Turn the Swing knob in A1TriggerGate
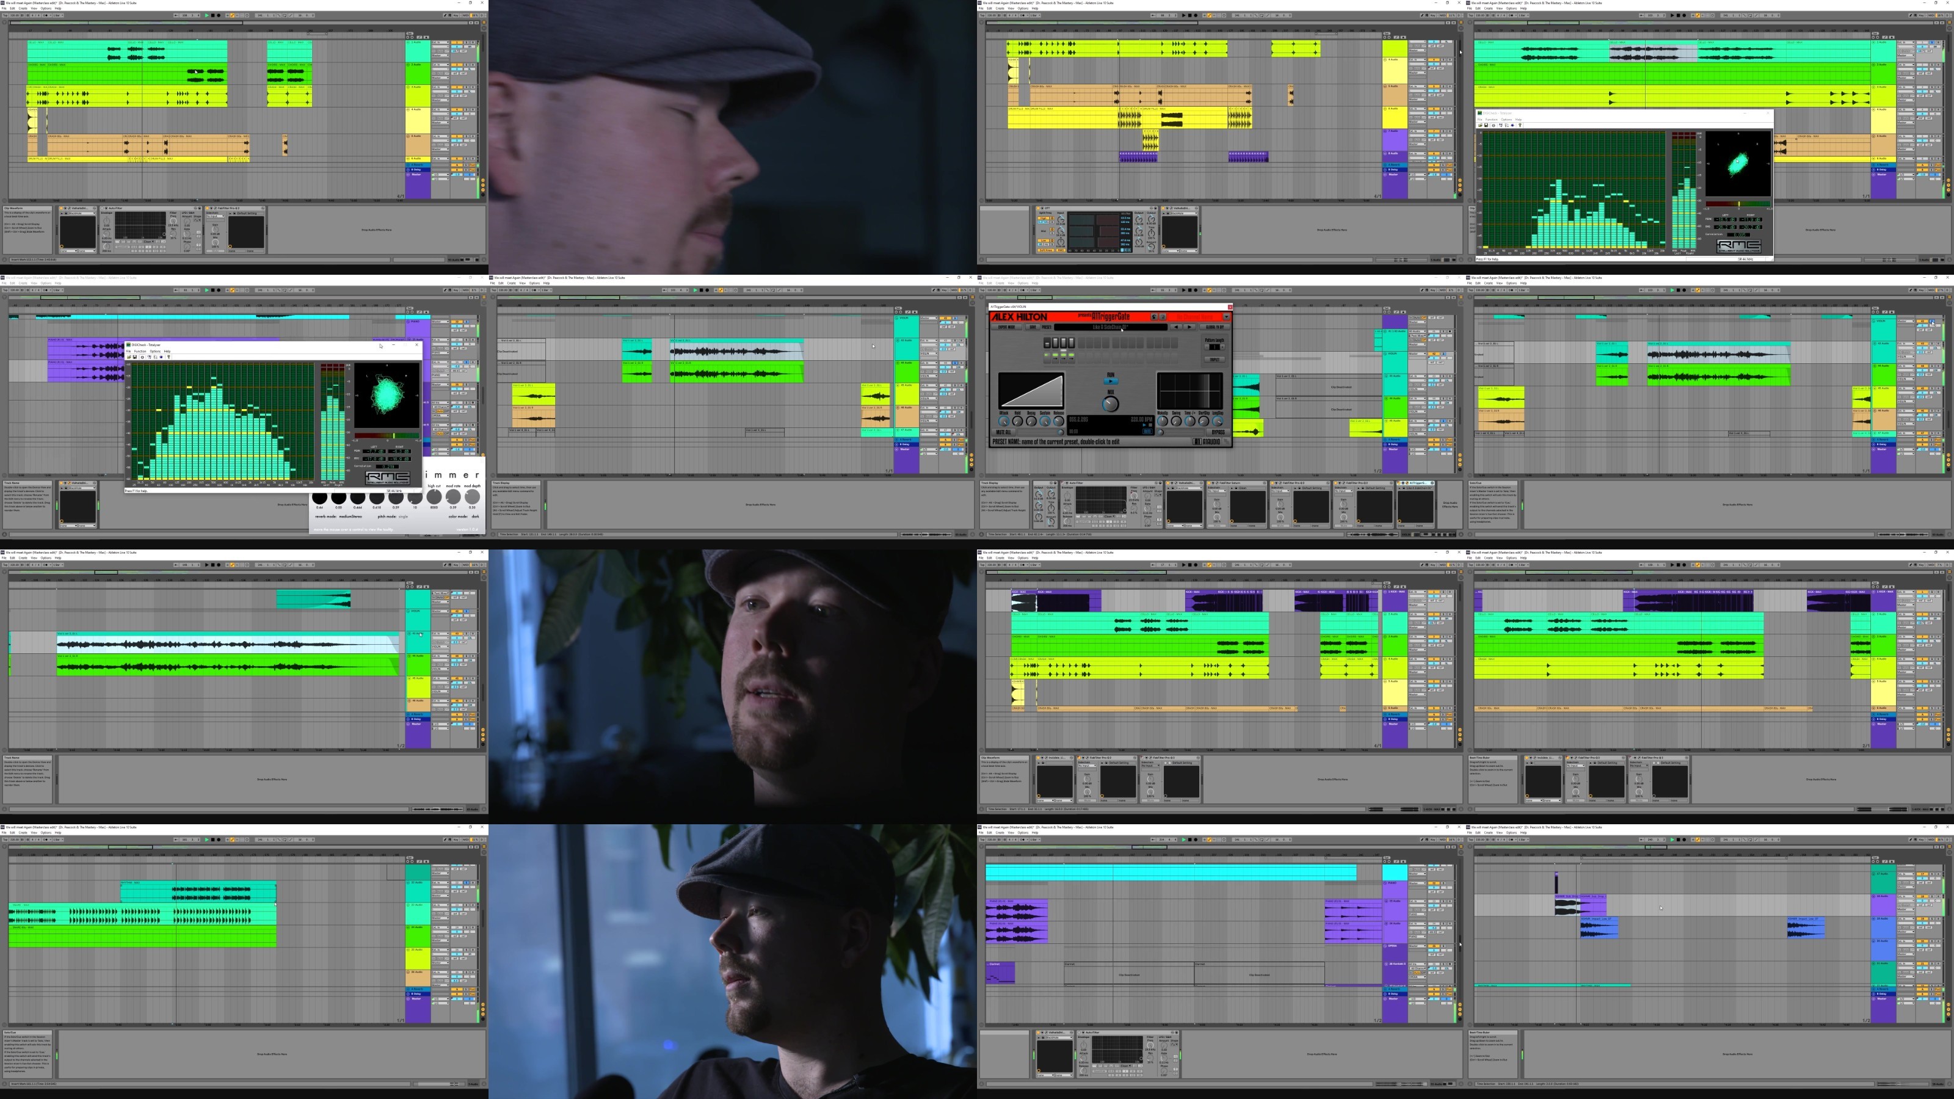 coord(1175,421)
